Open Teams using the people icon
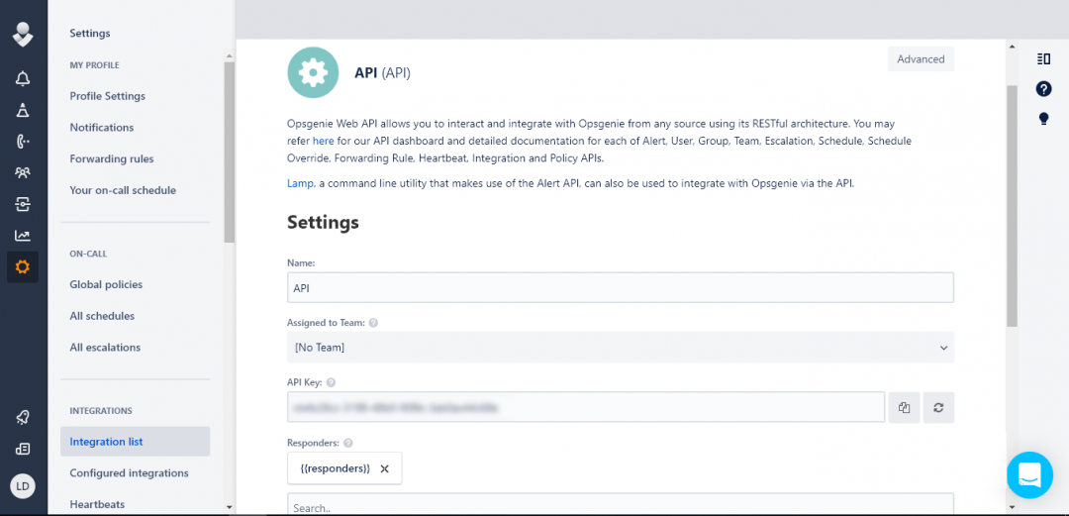Image resolution: width=1069 pixels, height=516 pixels. 23,172
